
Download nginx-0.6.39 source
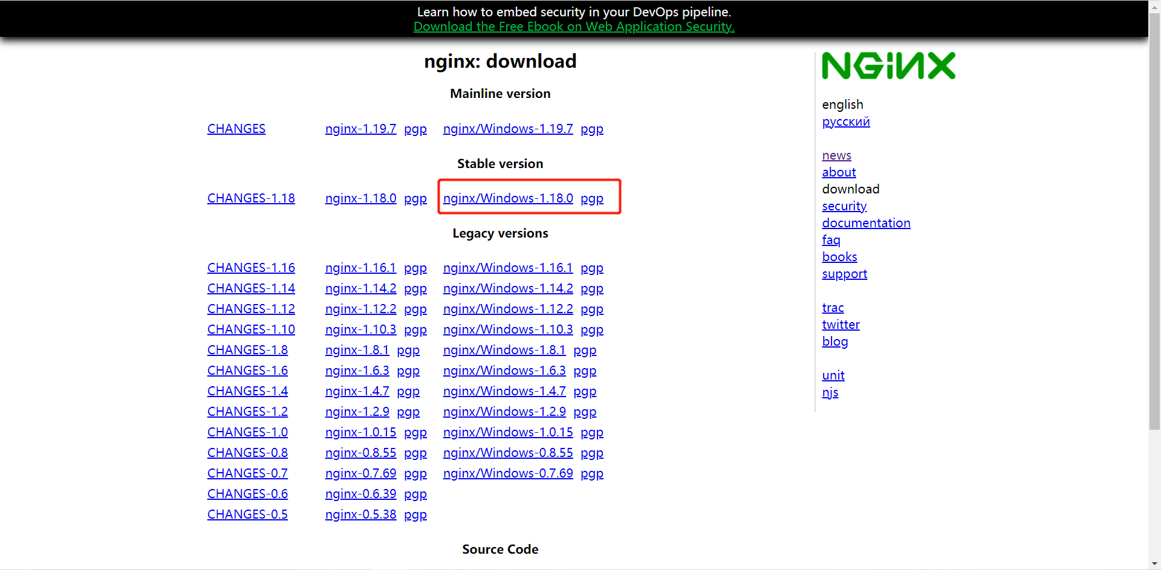click(360, 494)
